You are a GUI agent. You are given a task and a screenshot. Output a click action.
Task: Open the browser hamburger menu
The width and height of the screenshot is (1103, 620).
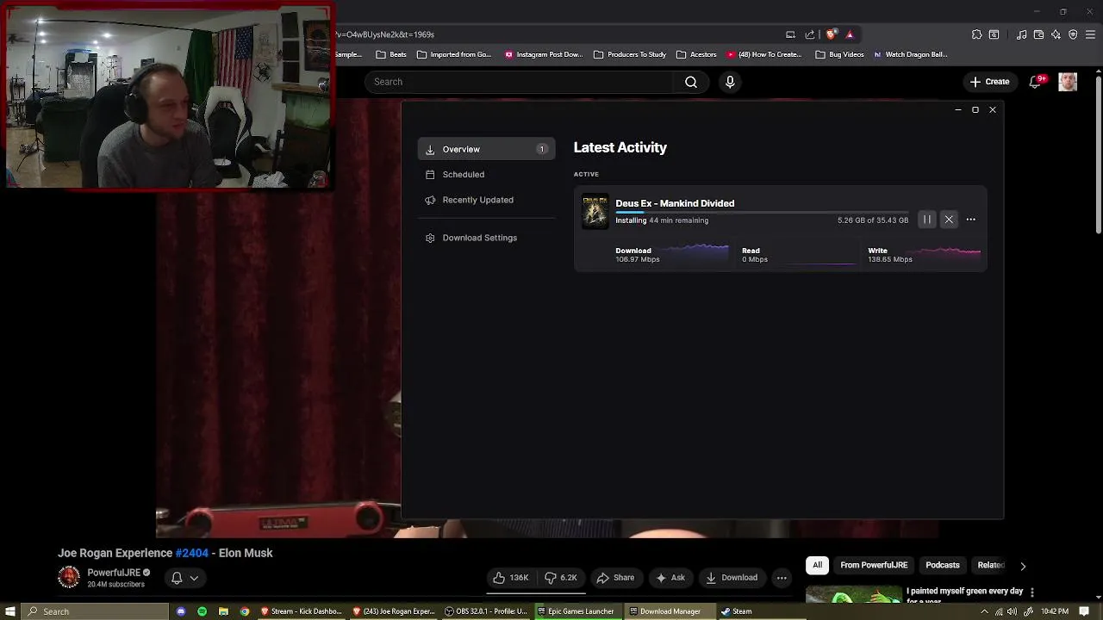(x=1091, y=34)
